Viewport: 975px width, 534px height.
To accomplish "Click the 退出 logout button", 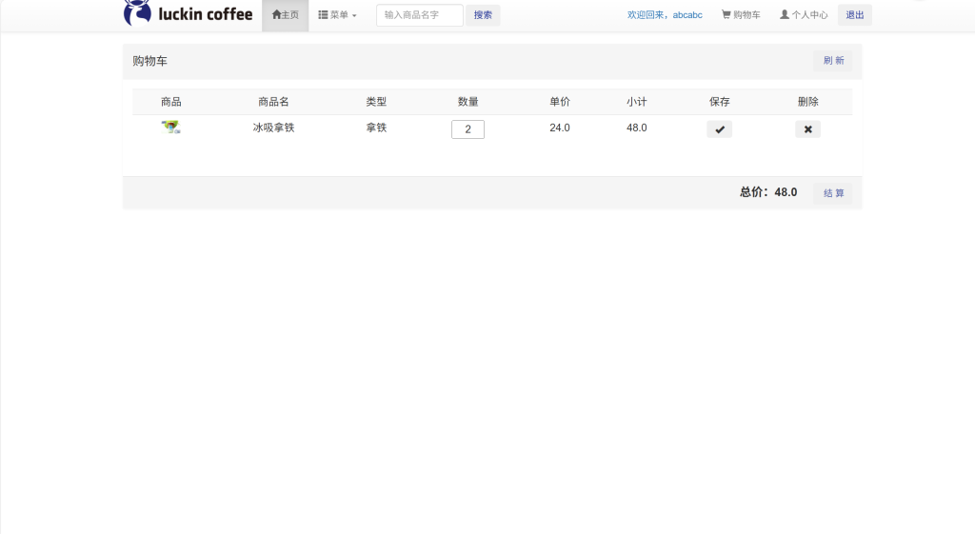I will tap(855, 15).
